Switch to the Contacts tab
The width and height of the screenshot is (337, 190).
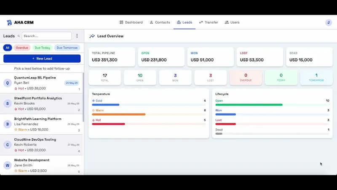click(x=160, y=22)
